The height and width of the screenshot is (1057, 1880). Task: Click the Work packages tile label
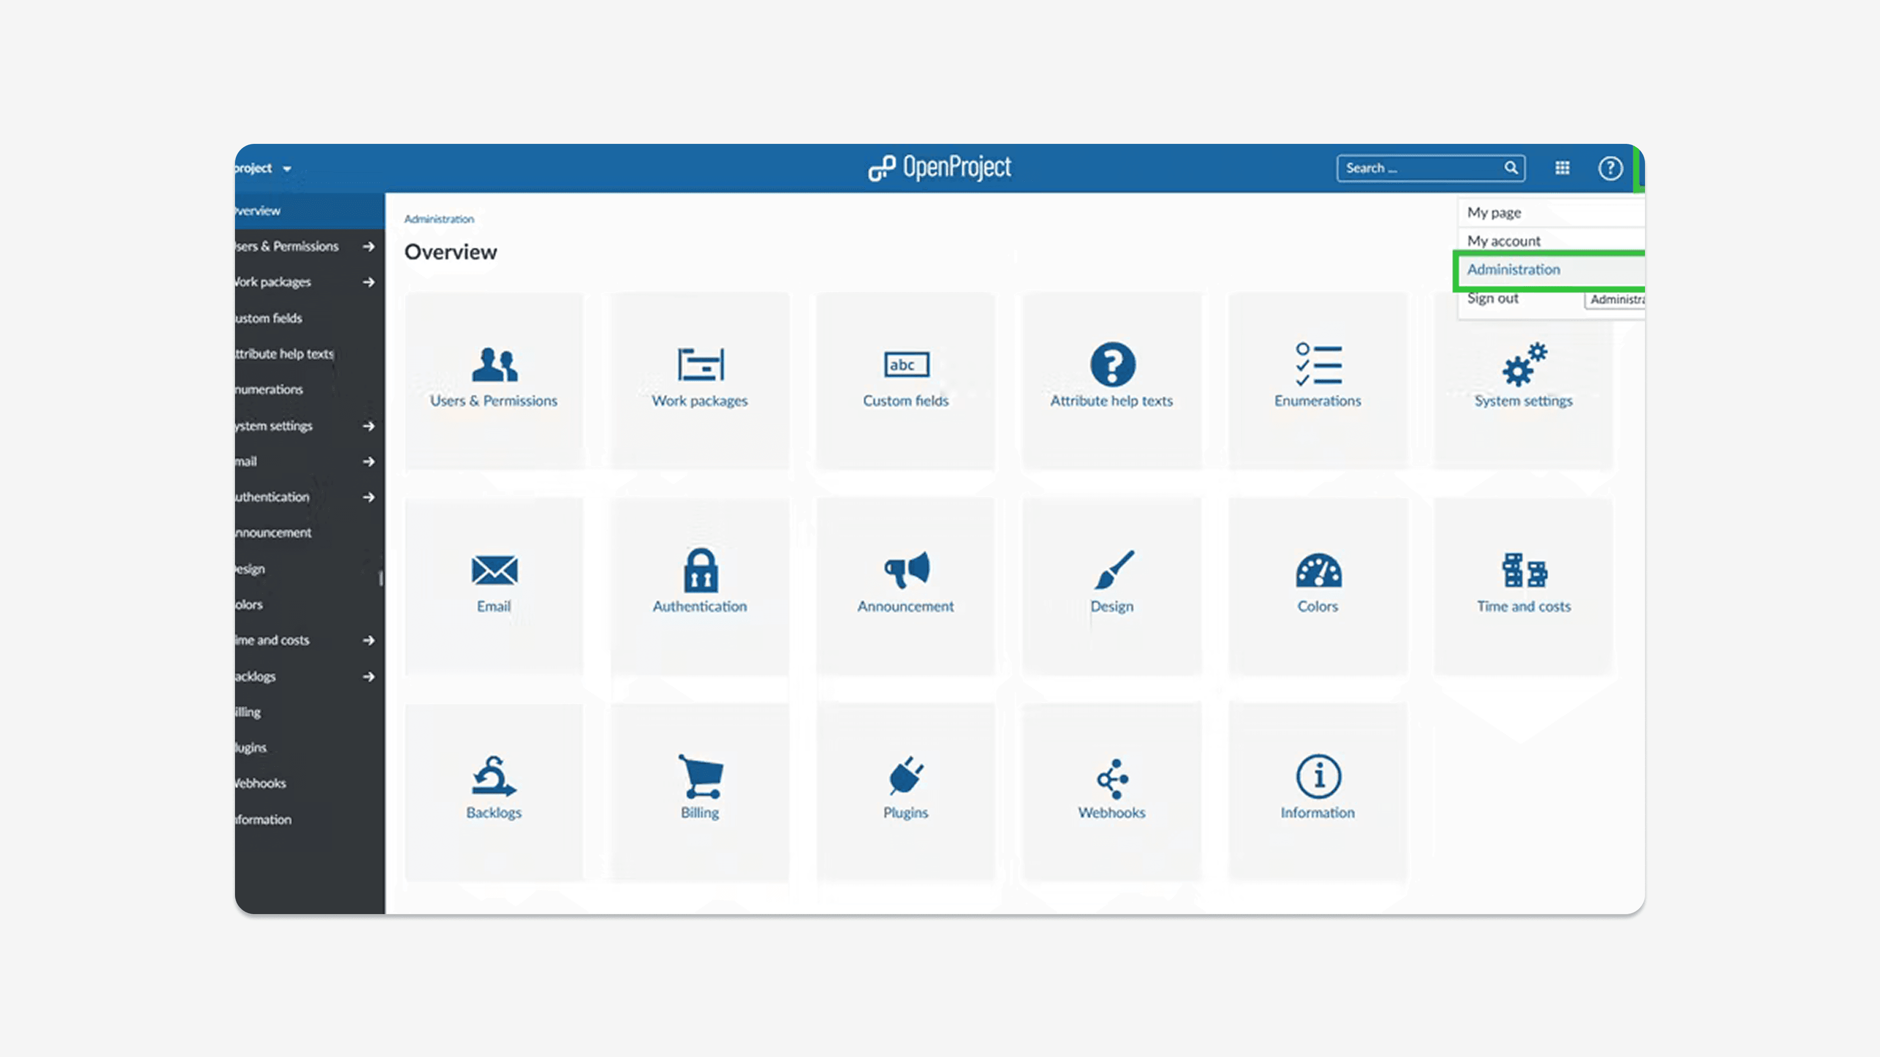[x=700, y=400]
